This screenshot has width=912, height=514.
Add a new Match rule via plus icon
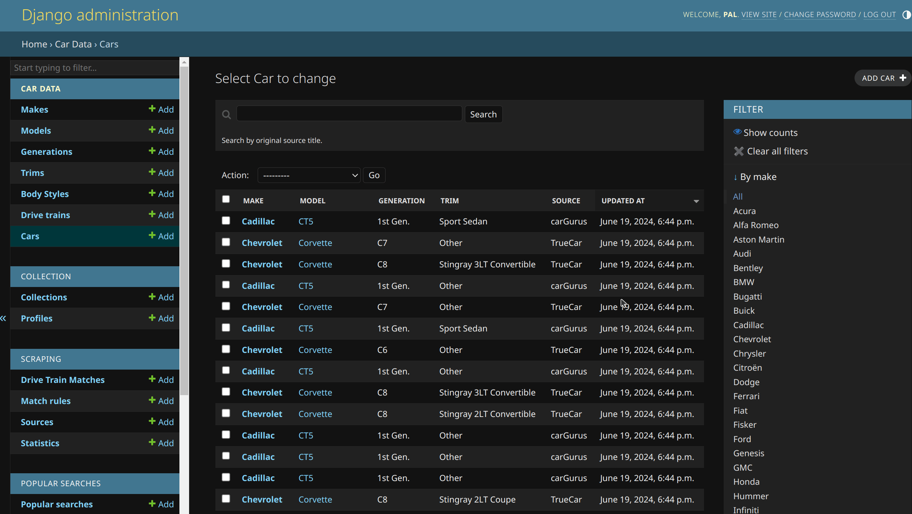pyautogui.click(x=152, y=400)
